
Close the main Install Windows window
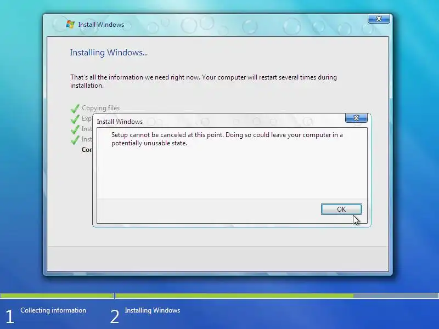379,19
